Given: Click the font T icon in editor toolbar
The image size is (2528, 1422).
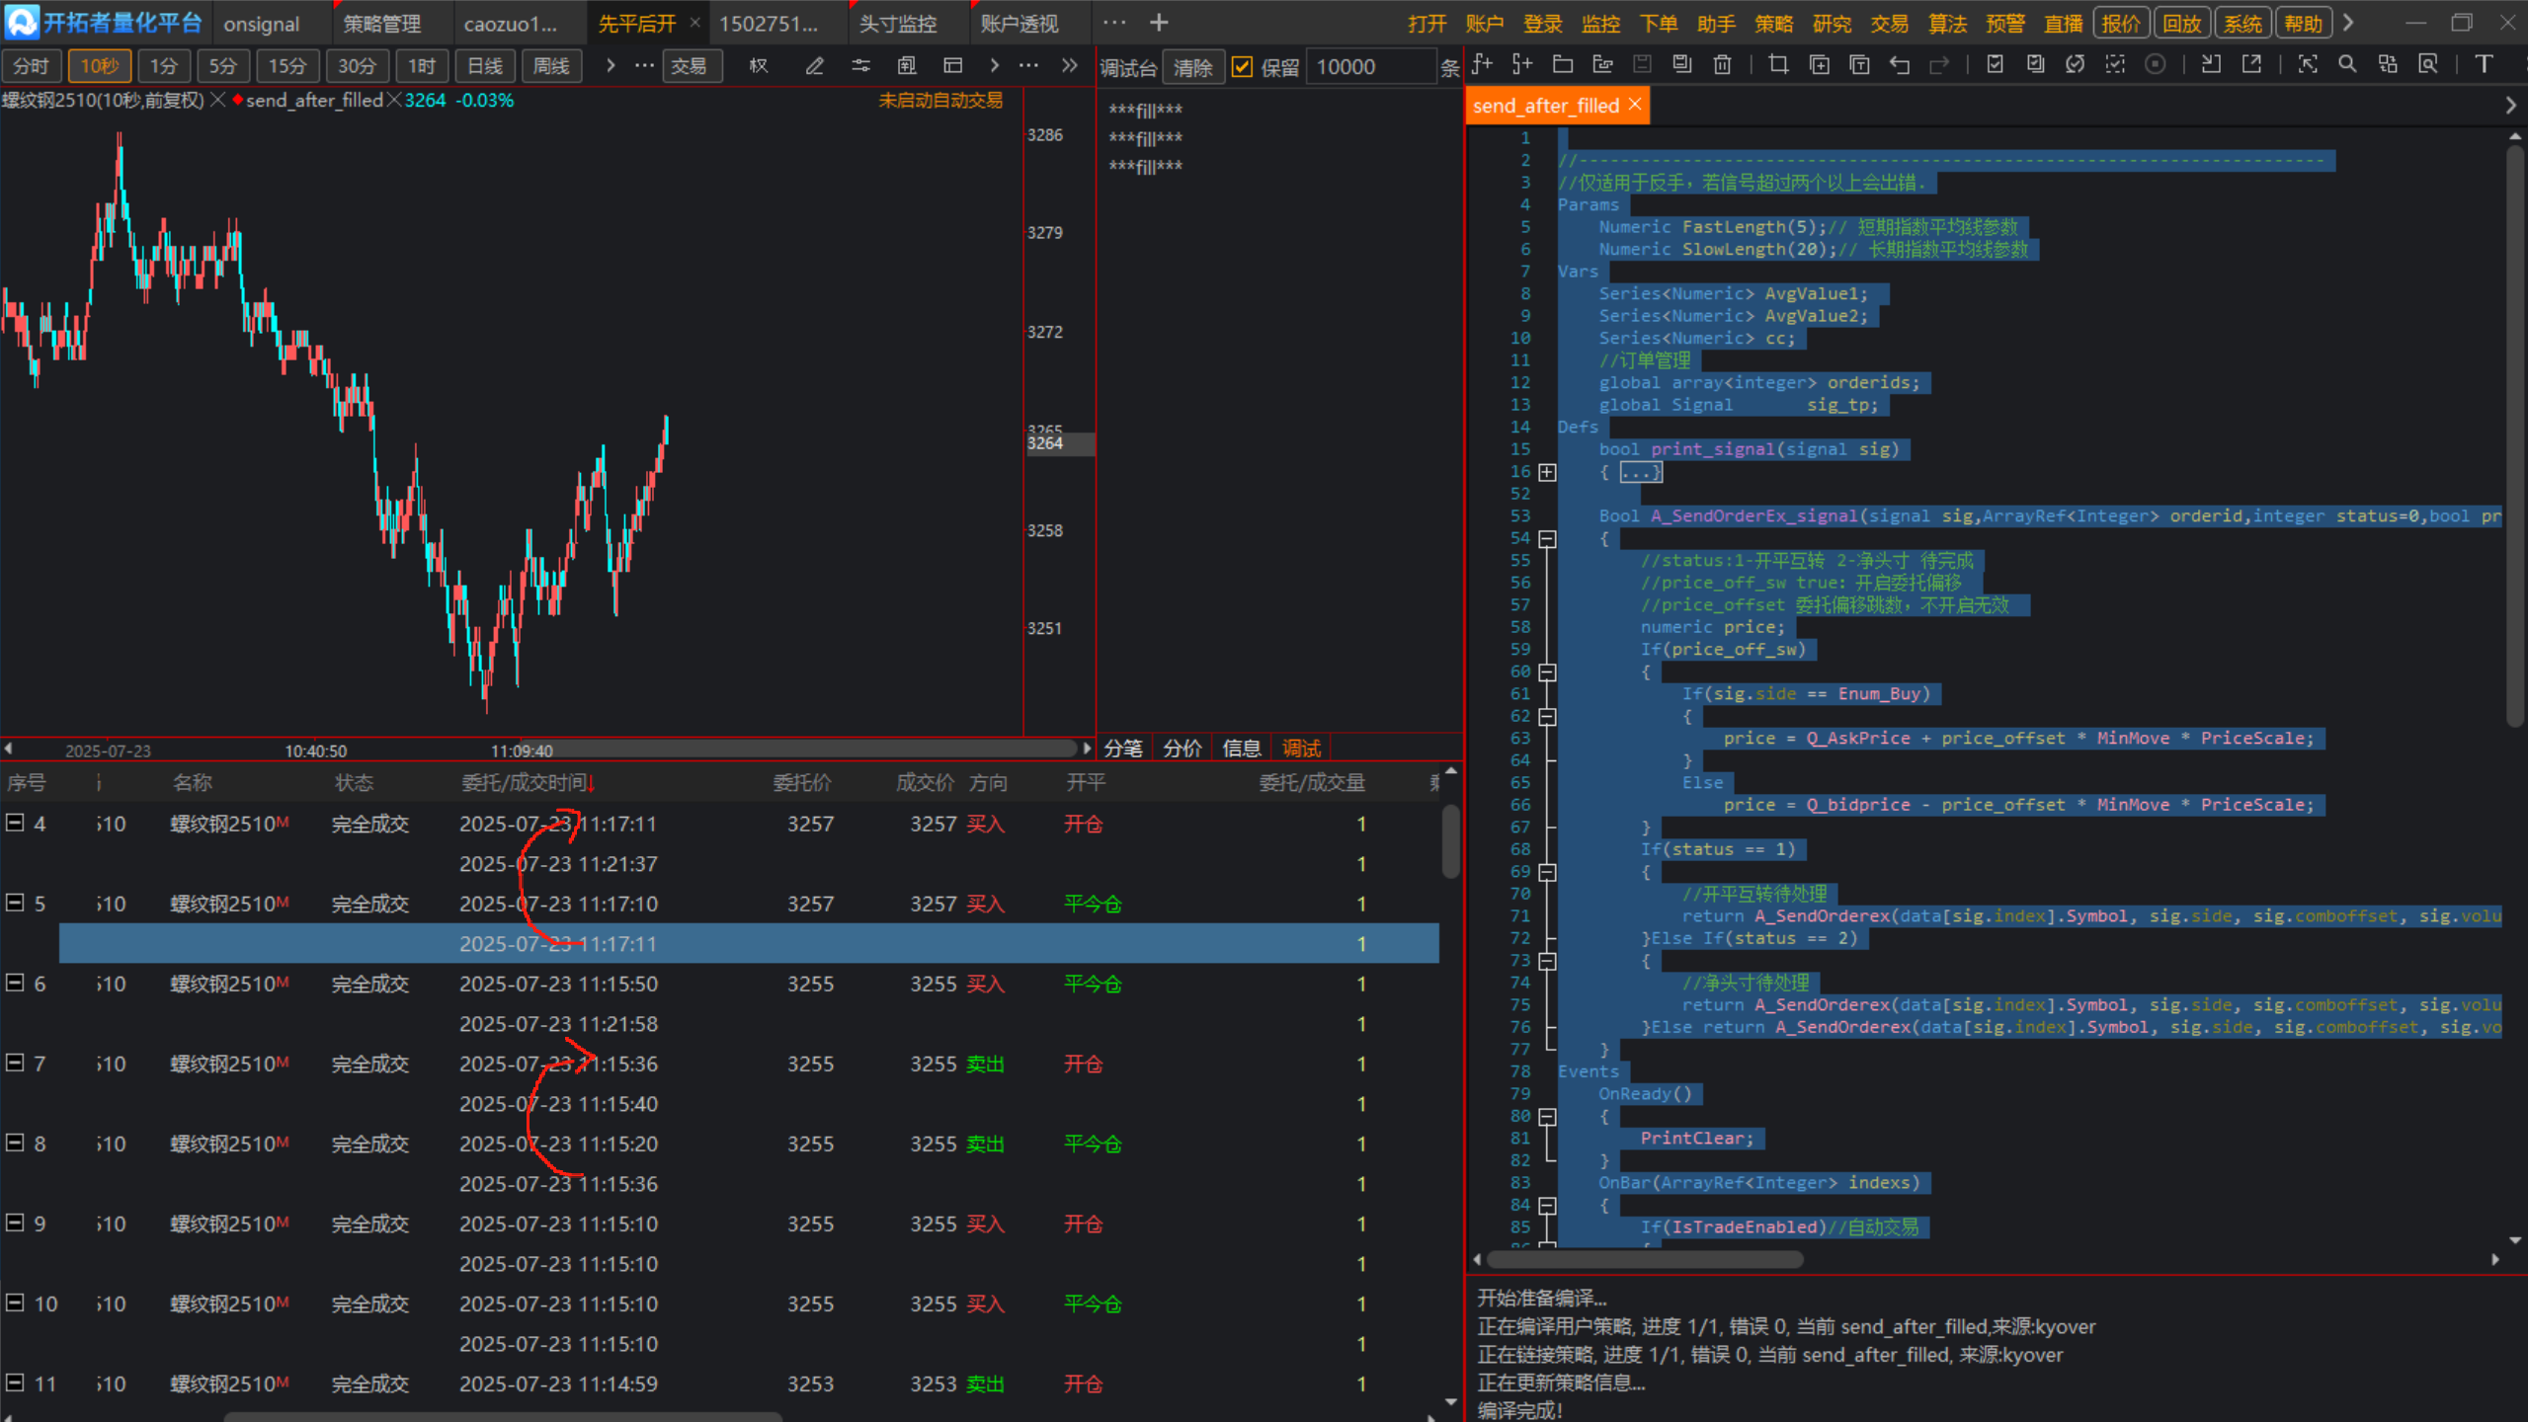Looking at the screenshot, I should [x=2484, y=65].
